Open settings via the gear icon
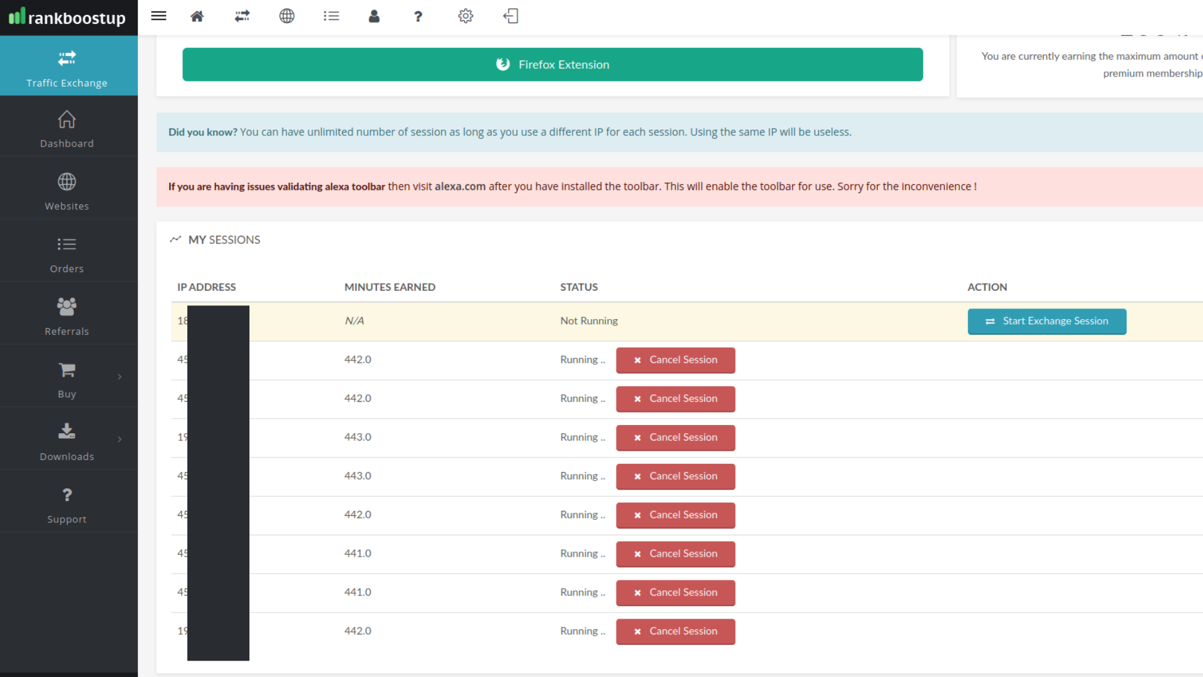1203x677 pixels. (x=466, y=16)
